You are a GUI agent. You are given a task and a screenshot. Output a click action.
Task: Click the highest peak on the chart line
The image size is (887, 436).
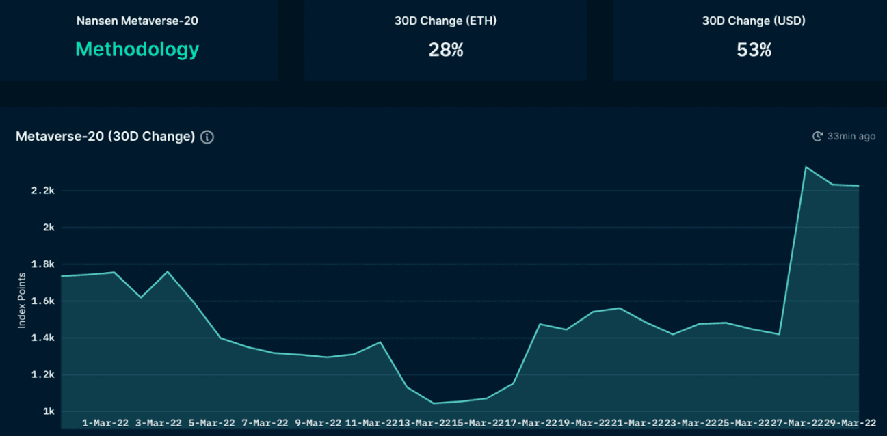806,167
